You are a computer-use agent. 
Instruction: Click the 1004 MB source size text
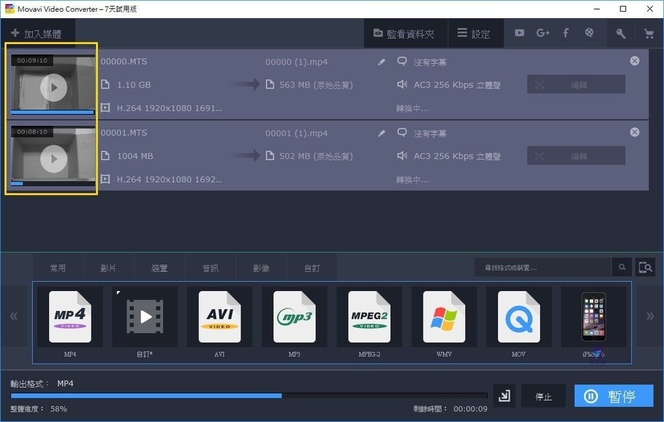[x=135, y=156]
